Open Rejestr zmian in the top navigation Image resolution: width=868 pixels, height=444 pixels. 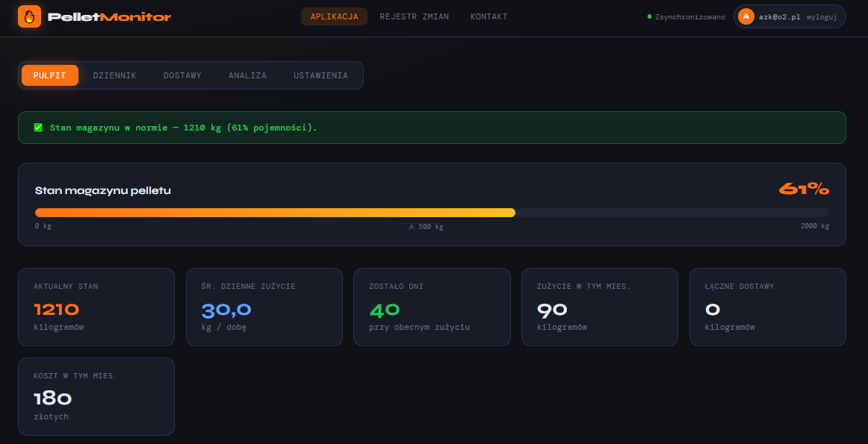[414, 16]
